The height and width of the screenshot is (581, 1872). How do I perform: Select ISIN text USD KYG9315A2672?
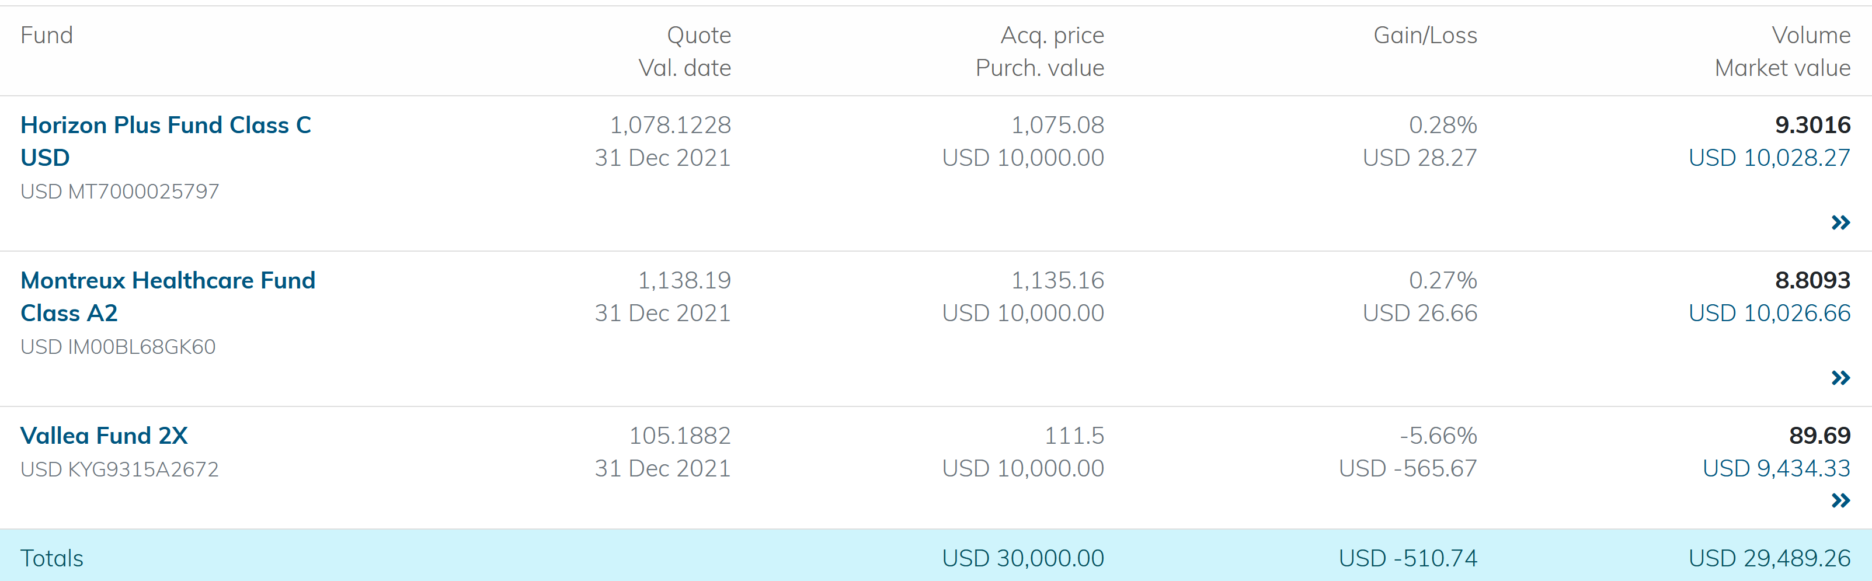(119, 469)
